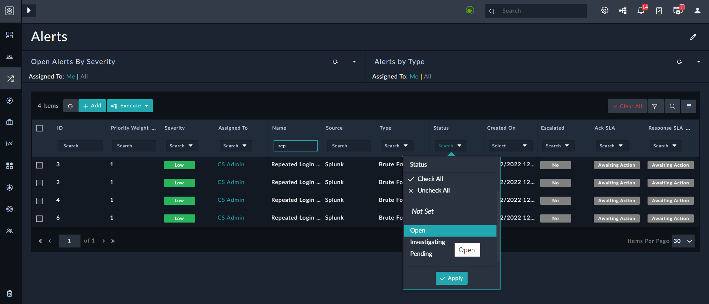Viewport: 709px width, 304px height.
Task: Open the system alerts monitor icon
Action: click(678, 10)
